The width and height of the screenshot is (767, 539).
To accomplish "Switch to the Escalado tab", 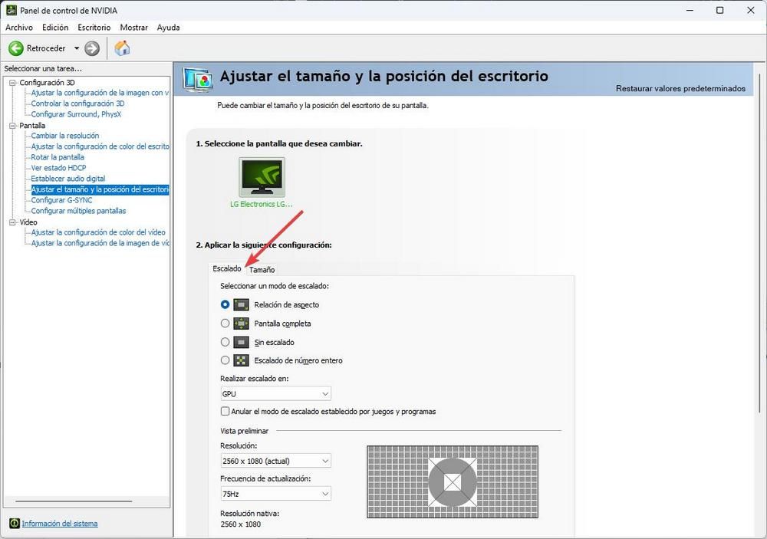I will click(x=227, y=268).
